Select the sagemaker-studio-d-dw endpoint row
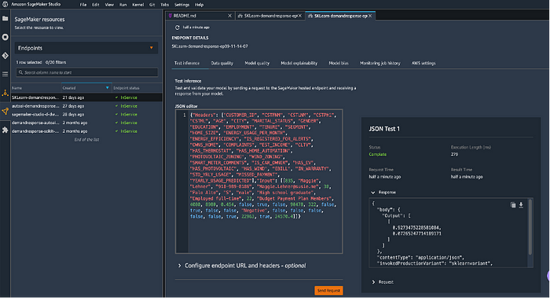Screen dimensions: 550x298 (86, 115)
